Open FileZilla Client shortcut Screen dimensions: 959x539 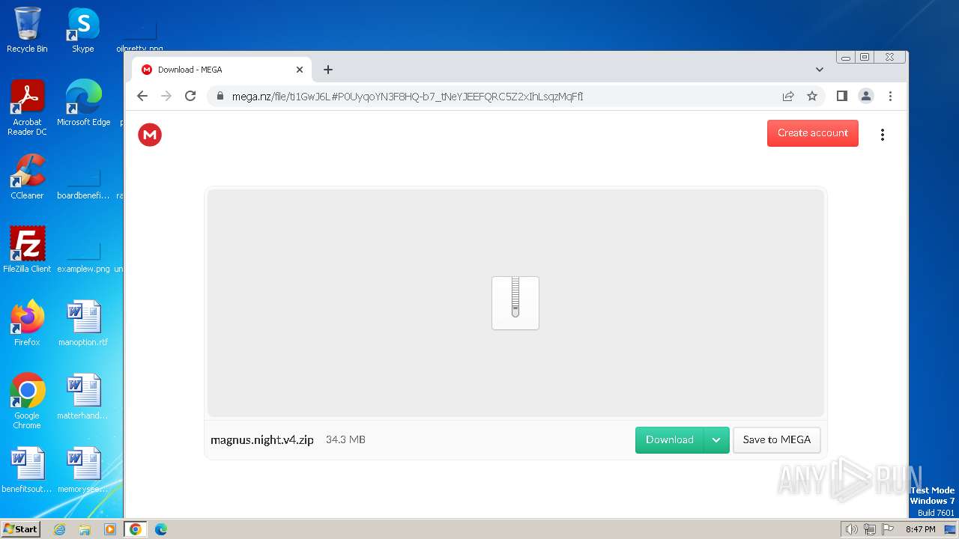(27, 250)
